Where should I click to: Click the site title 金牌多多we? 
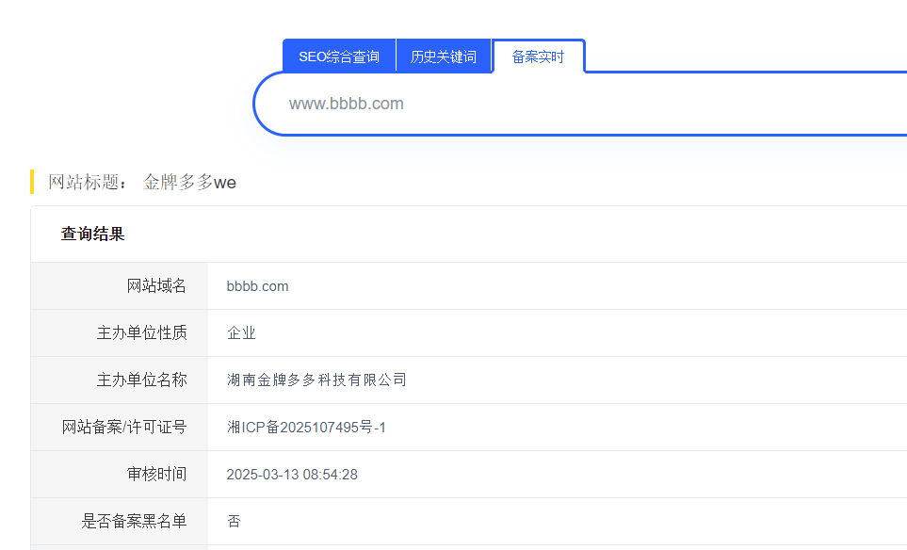[x=189, y=182]
